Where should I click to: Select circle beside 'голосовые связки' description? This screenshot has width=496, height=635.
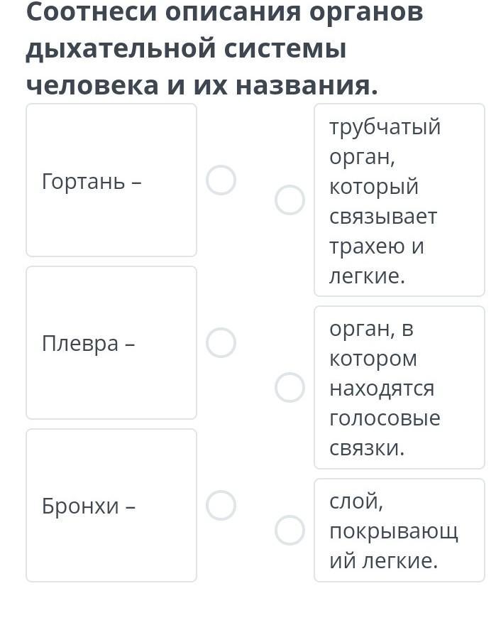pos(290,388)
